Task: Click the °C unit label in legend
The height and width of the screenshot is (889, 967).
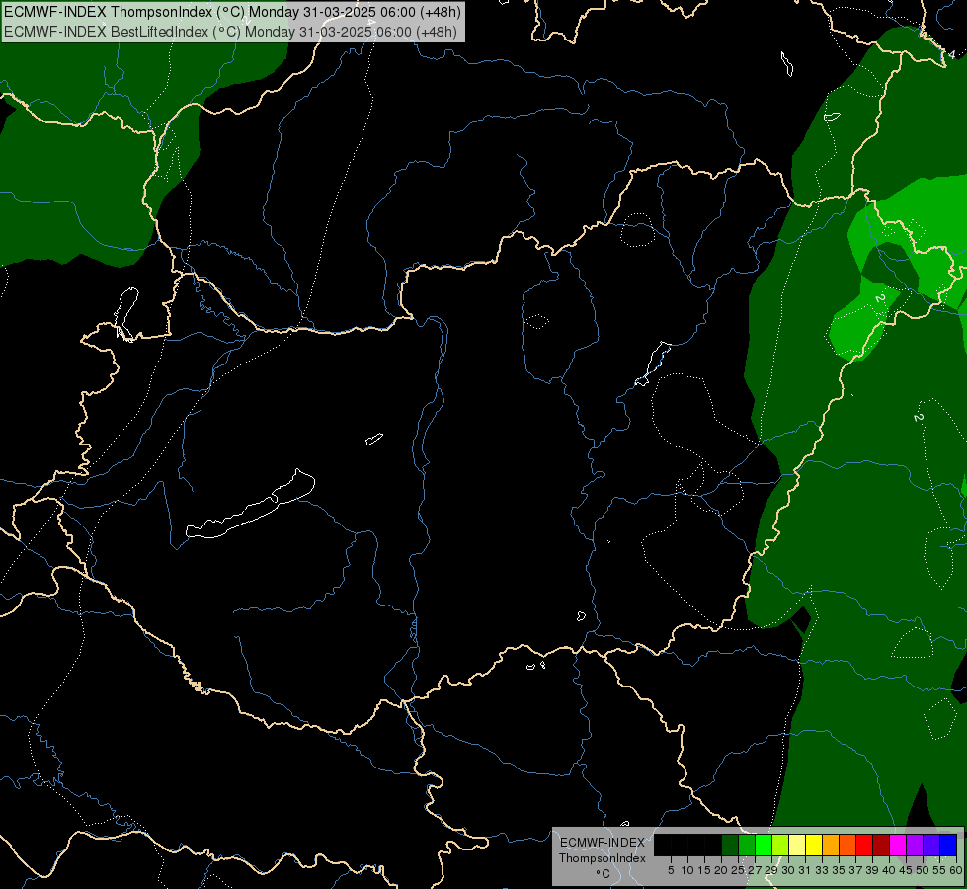Action: pos(604,873)
